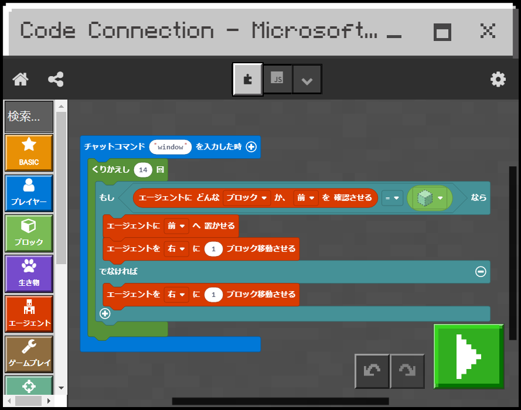Screen dimensions: 521x410
Task: Open the 生き物 block category
Action: point(29,274)
